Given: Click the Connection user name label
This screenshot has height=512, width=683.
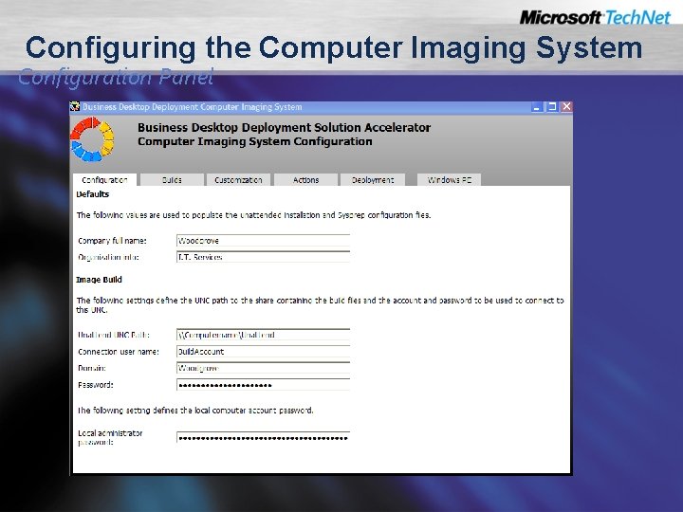Looking at the screenshot, I should (x=119, y=352).
